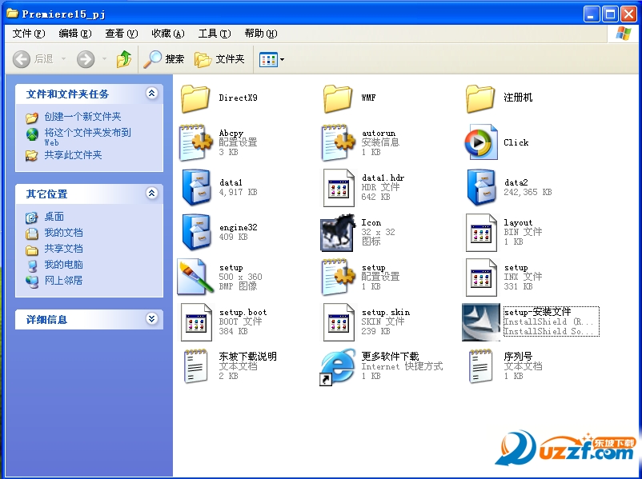This screenshot has width=642, height=479.
Task: Collapse the 其它位置 panel
Action: 151,193
